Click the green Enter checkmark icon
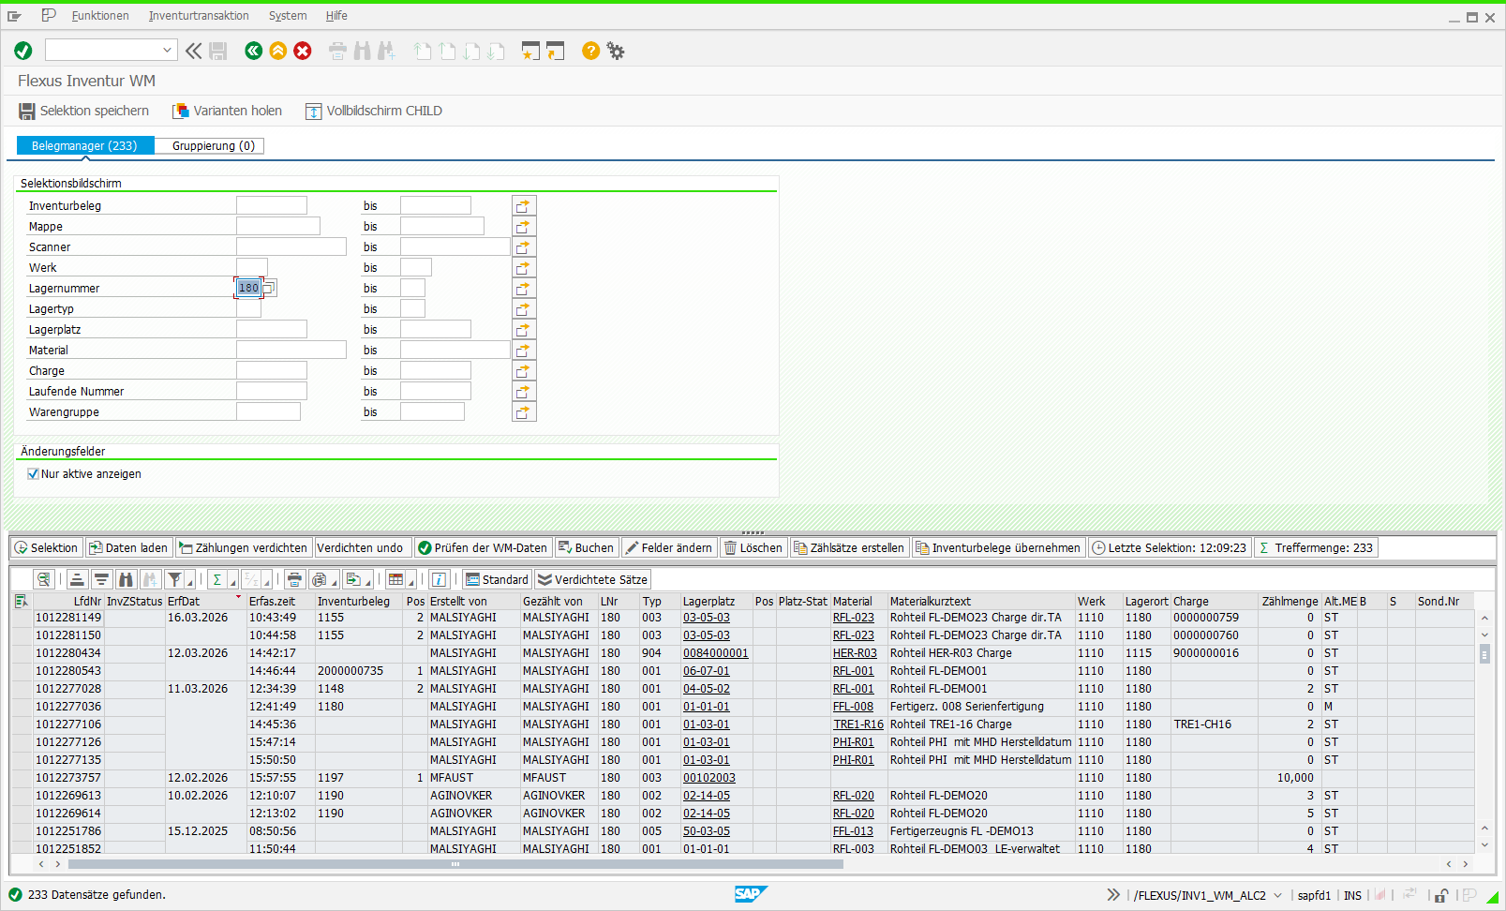 pos(23,51)
